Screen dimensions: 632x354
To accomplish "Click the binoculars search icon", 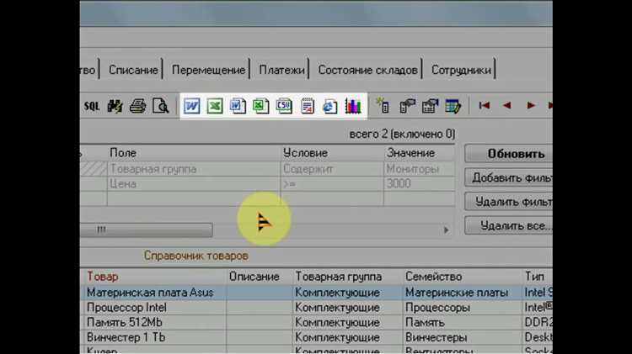I will [115, 106].
